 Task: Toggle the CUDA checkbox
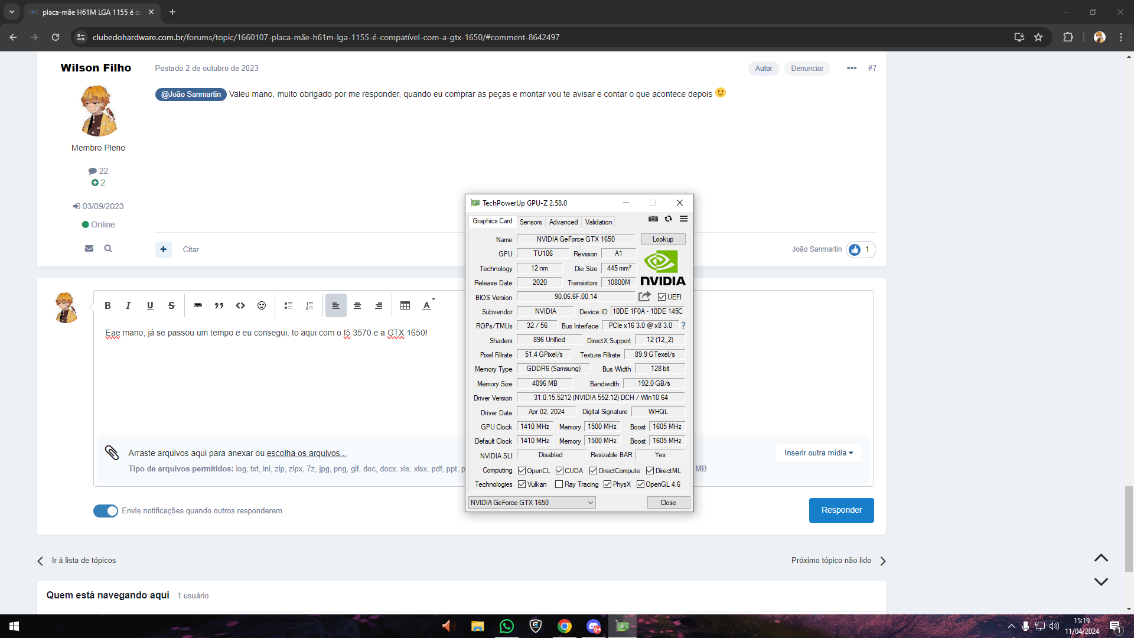tap(559, 471)
